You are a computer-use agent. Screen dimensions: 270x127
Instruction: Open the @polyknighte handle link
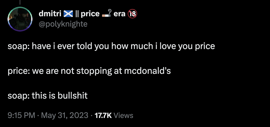pos(63,24)
